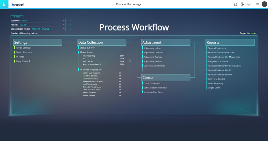The height and width of the screenshot is (141, 268).
Task: Open Staged Conso report
Action: (214, 88)
